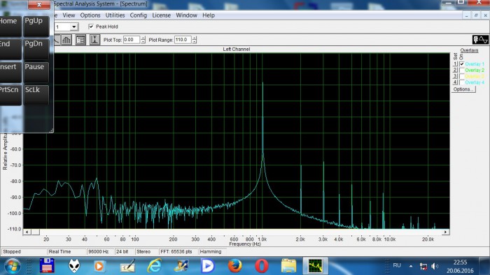Click the vertical autoscale I-beam icon
The width and height of the screenshot is (490, 275).
94,40
